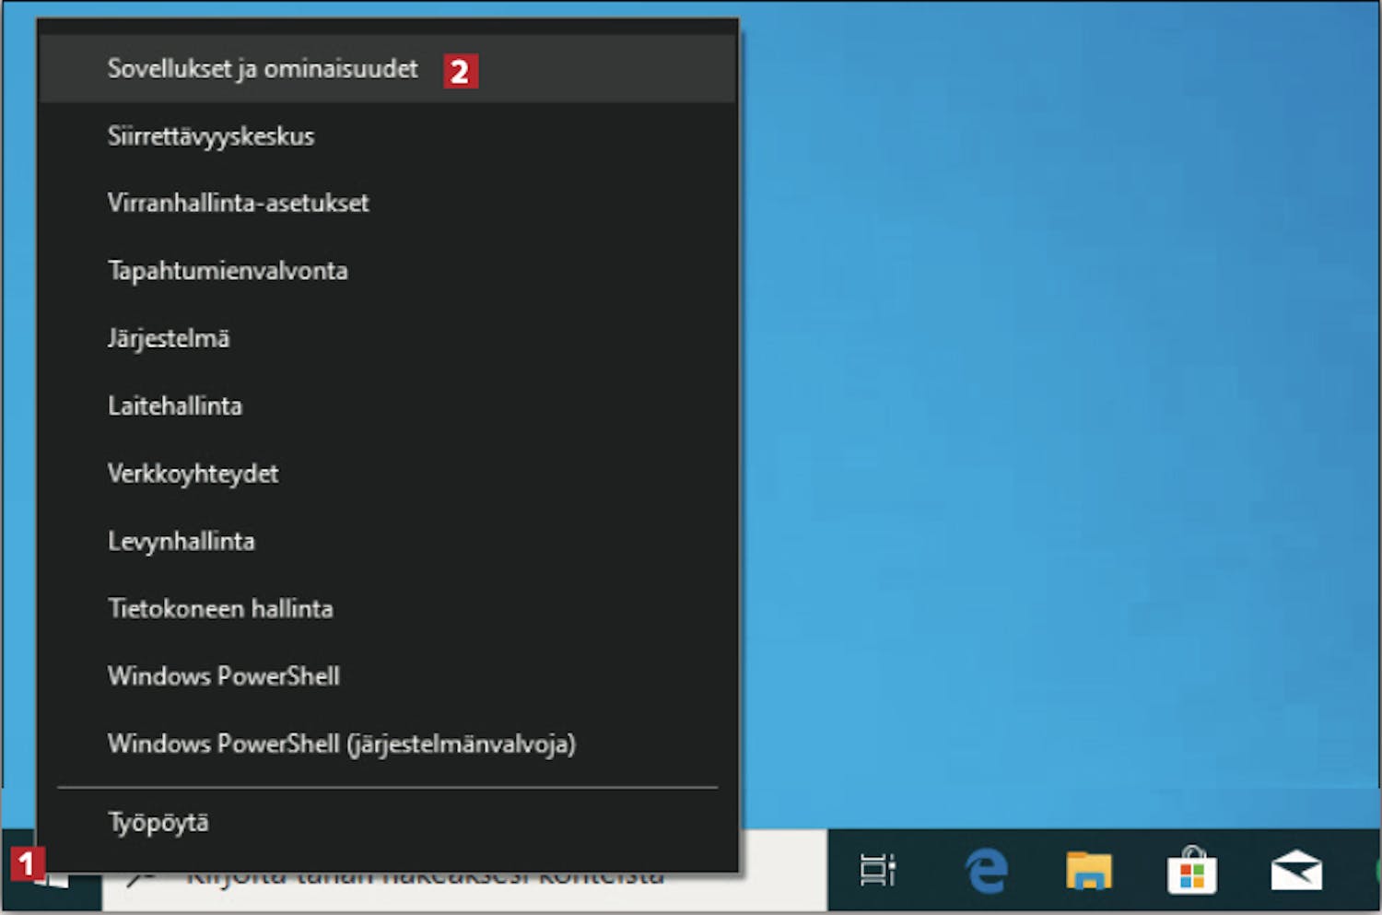The width and height of the screenshot is (1382, 915).
Task: Open Microsoft Store from the taskbar
Action: (1192, 871)
